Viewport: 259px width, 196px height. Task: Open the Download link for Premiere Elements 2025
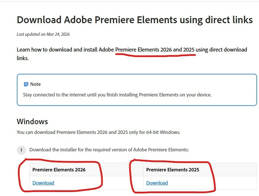point(157,183)
